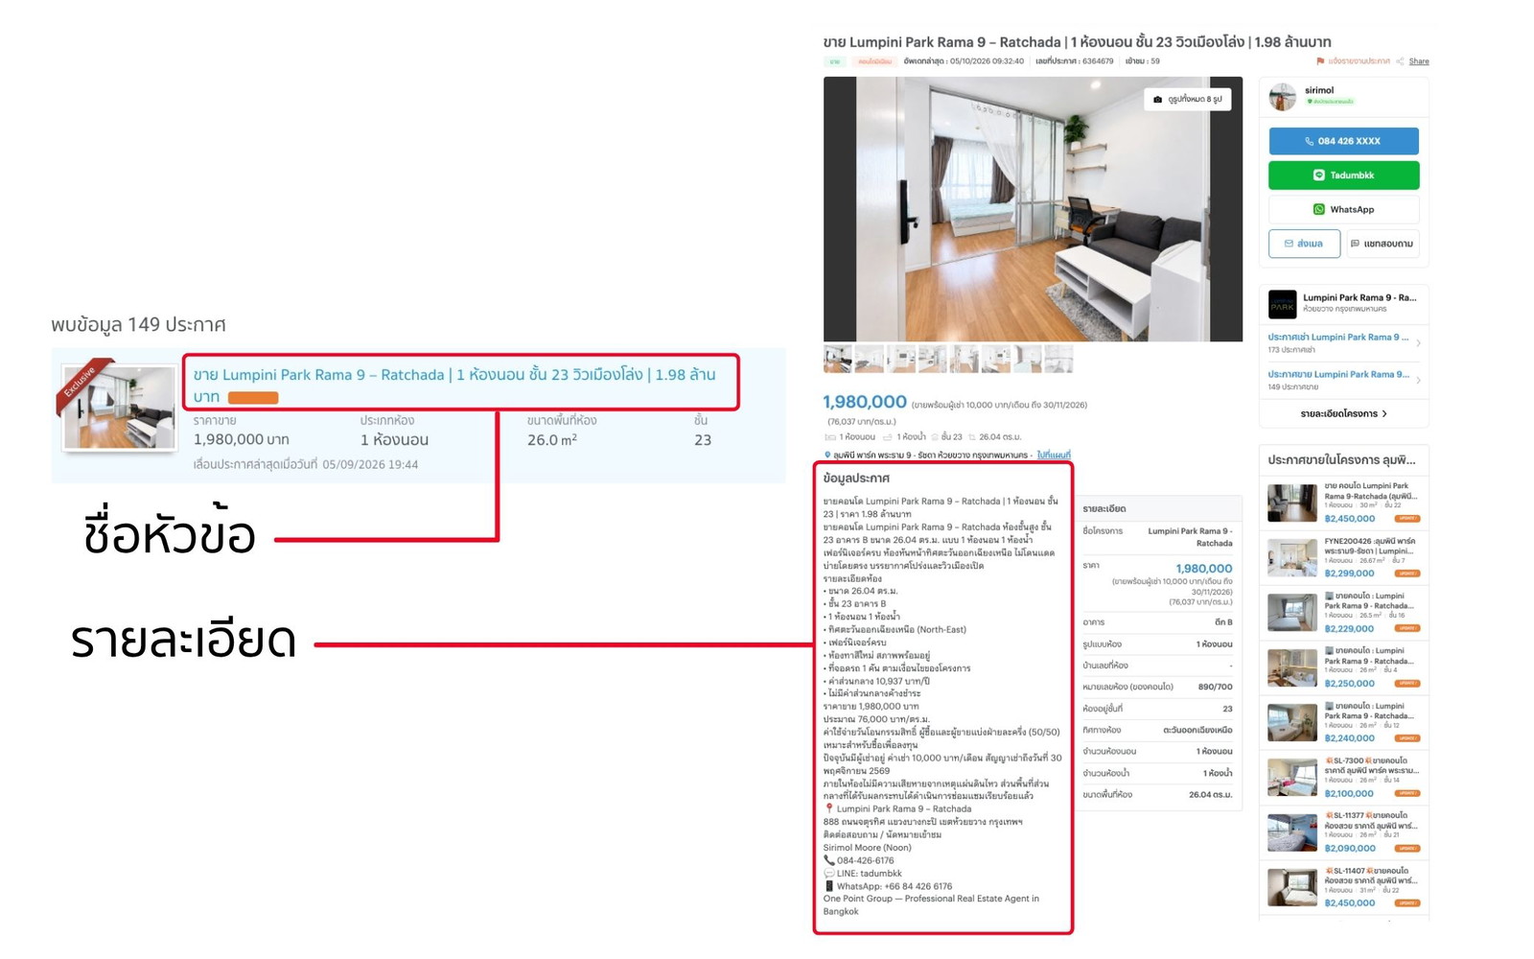Screen dimensions: 1534x959
Task: Click the ตึก B building value
Action: click(1222, 622)
